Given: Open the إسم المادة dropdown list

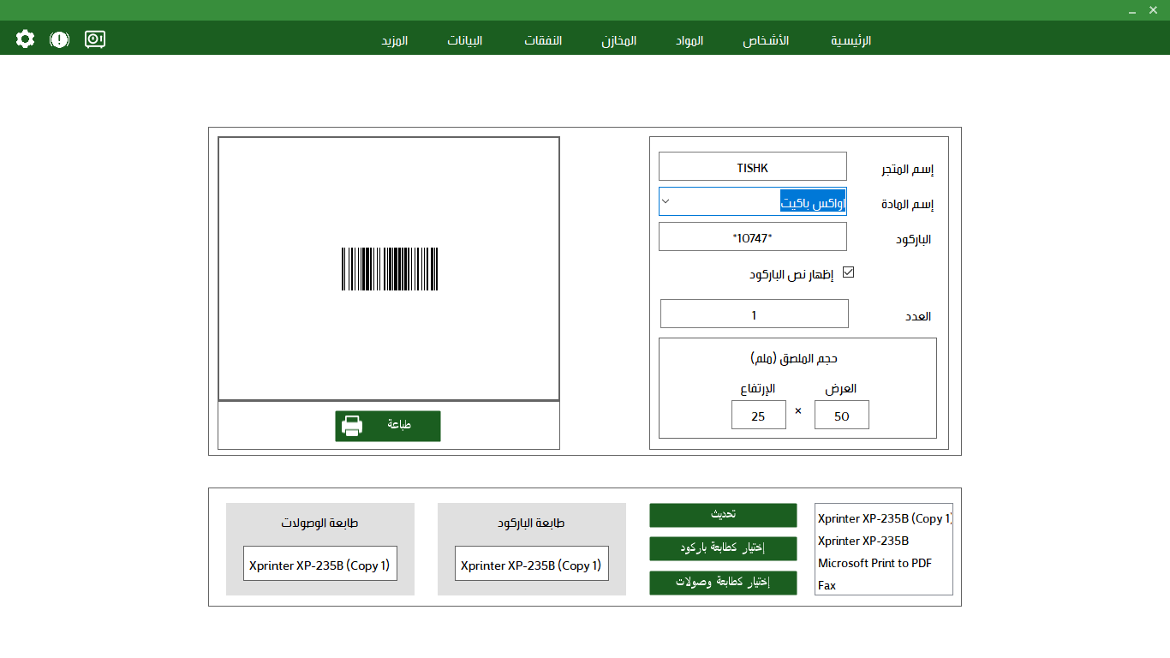Looking at the screenshot, I should (x=666, y=201).
